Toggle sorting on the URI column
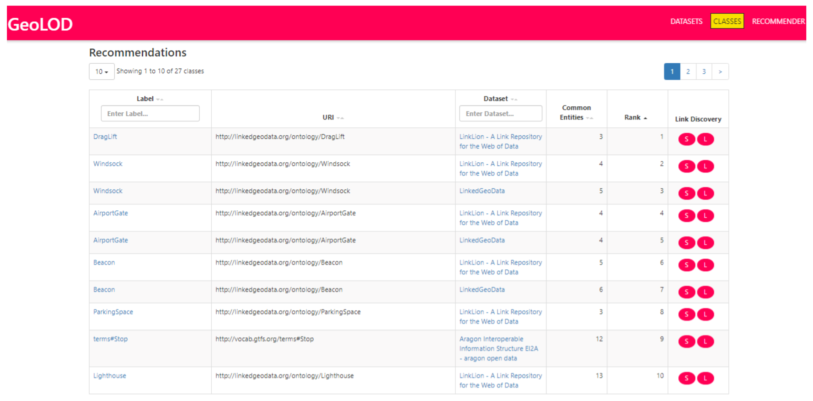This screenshot has width=813, height=401. click(340, 118)
